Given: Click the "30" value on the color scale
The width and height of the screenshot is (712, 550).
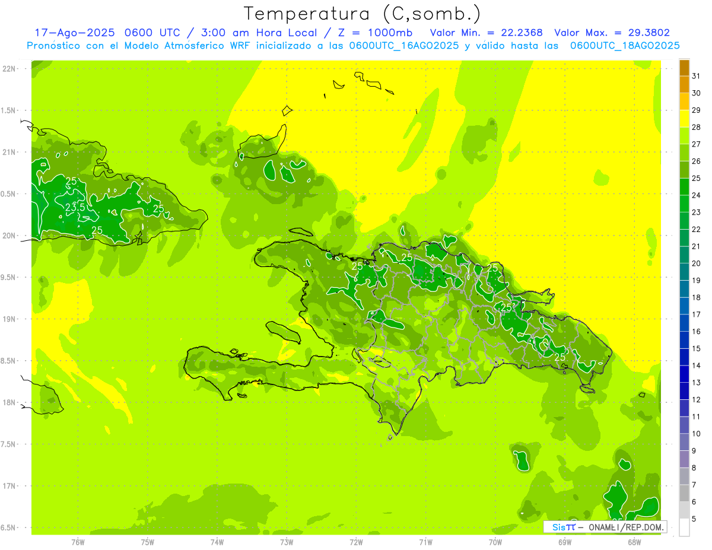Looking at the screenshot, I should 696,93.
